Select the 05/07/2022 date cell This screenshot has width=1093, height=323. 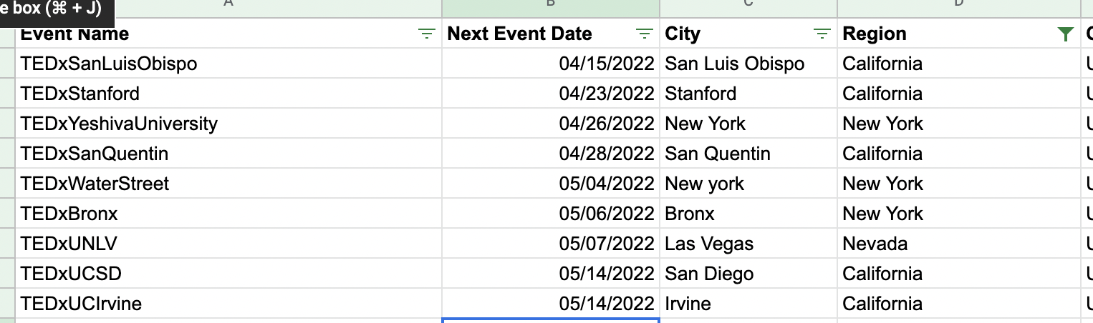point(551,244)
